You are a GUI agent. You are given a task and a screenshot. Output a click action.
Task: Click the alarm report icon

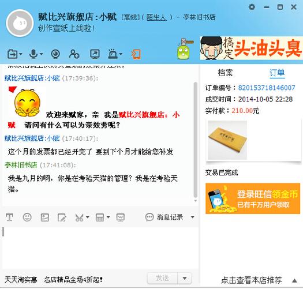pos(113,54)
